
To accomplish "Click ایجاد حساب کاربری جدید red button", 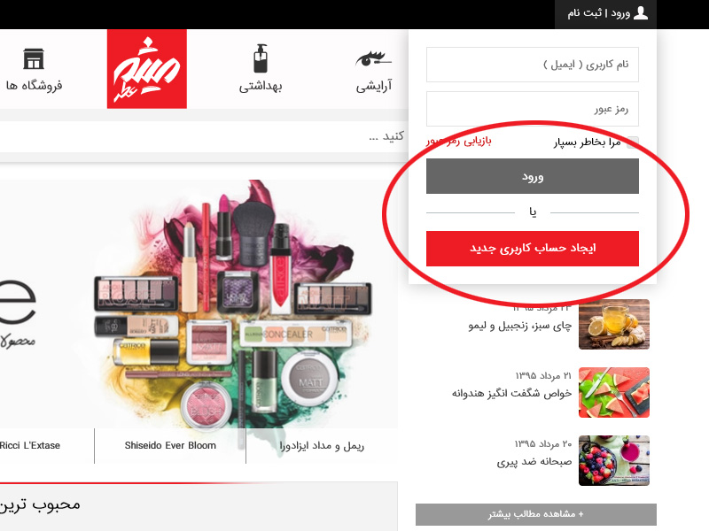I will click(533, 249).
